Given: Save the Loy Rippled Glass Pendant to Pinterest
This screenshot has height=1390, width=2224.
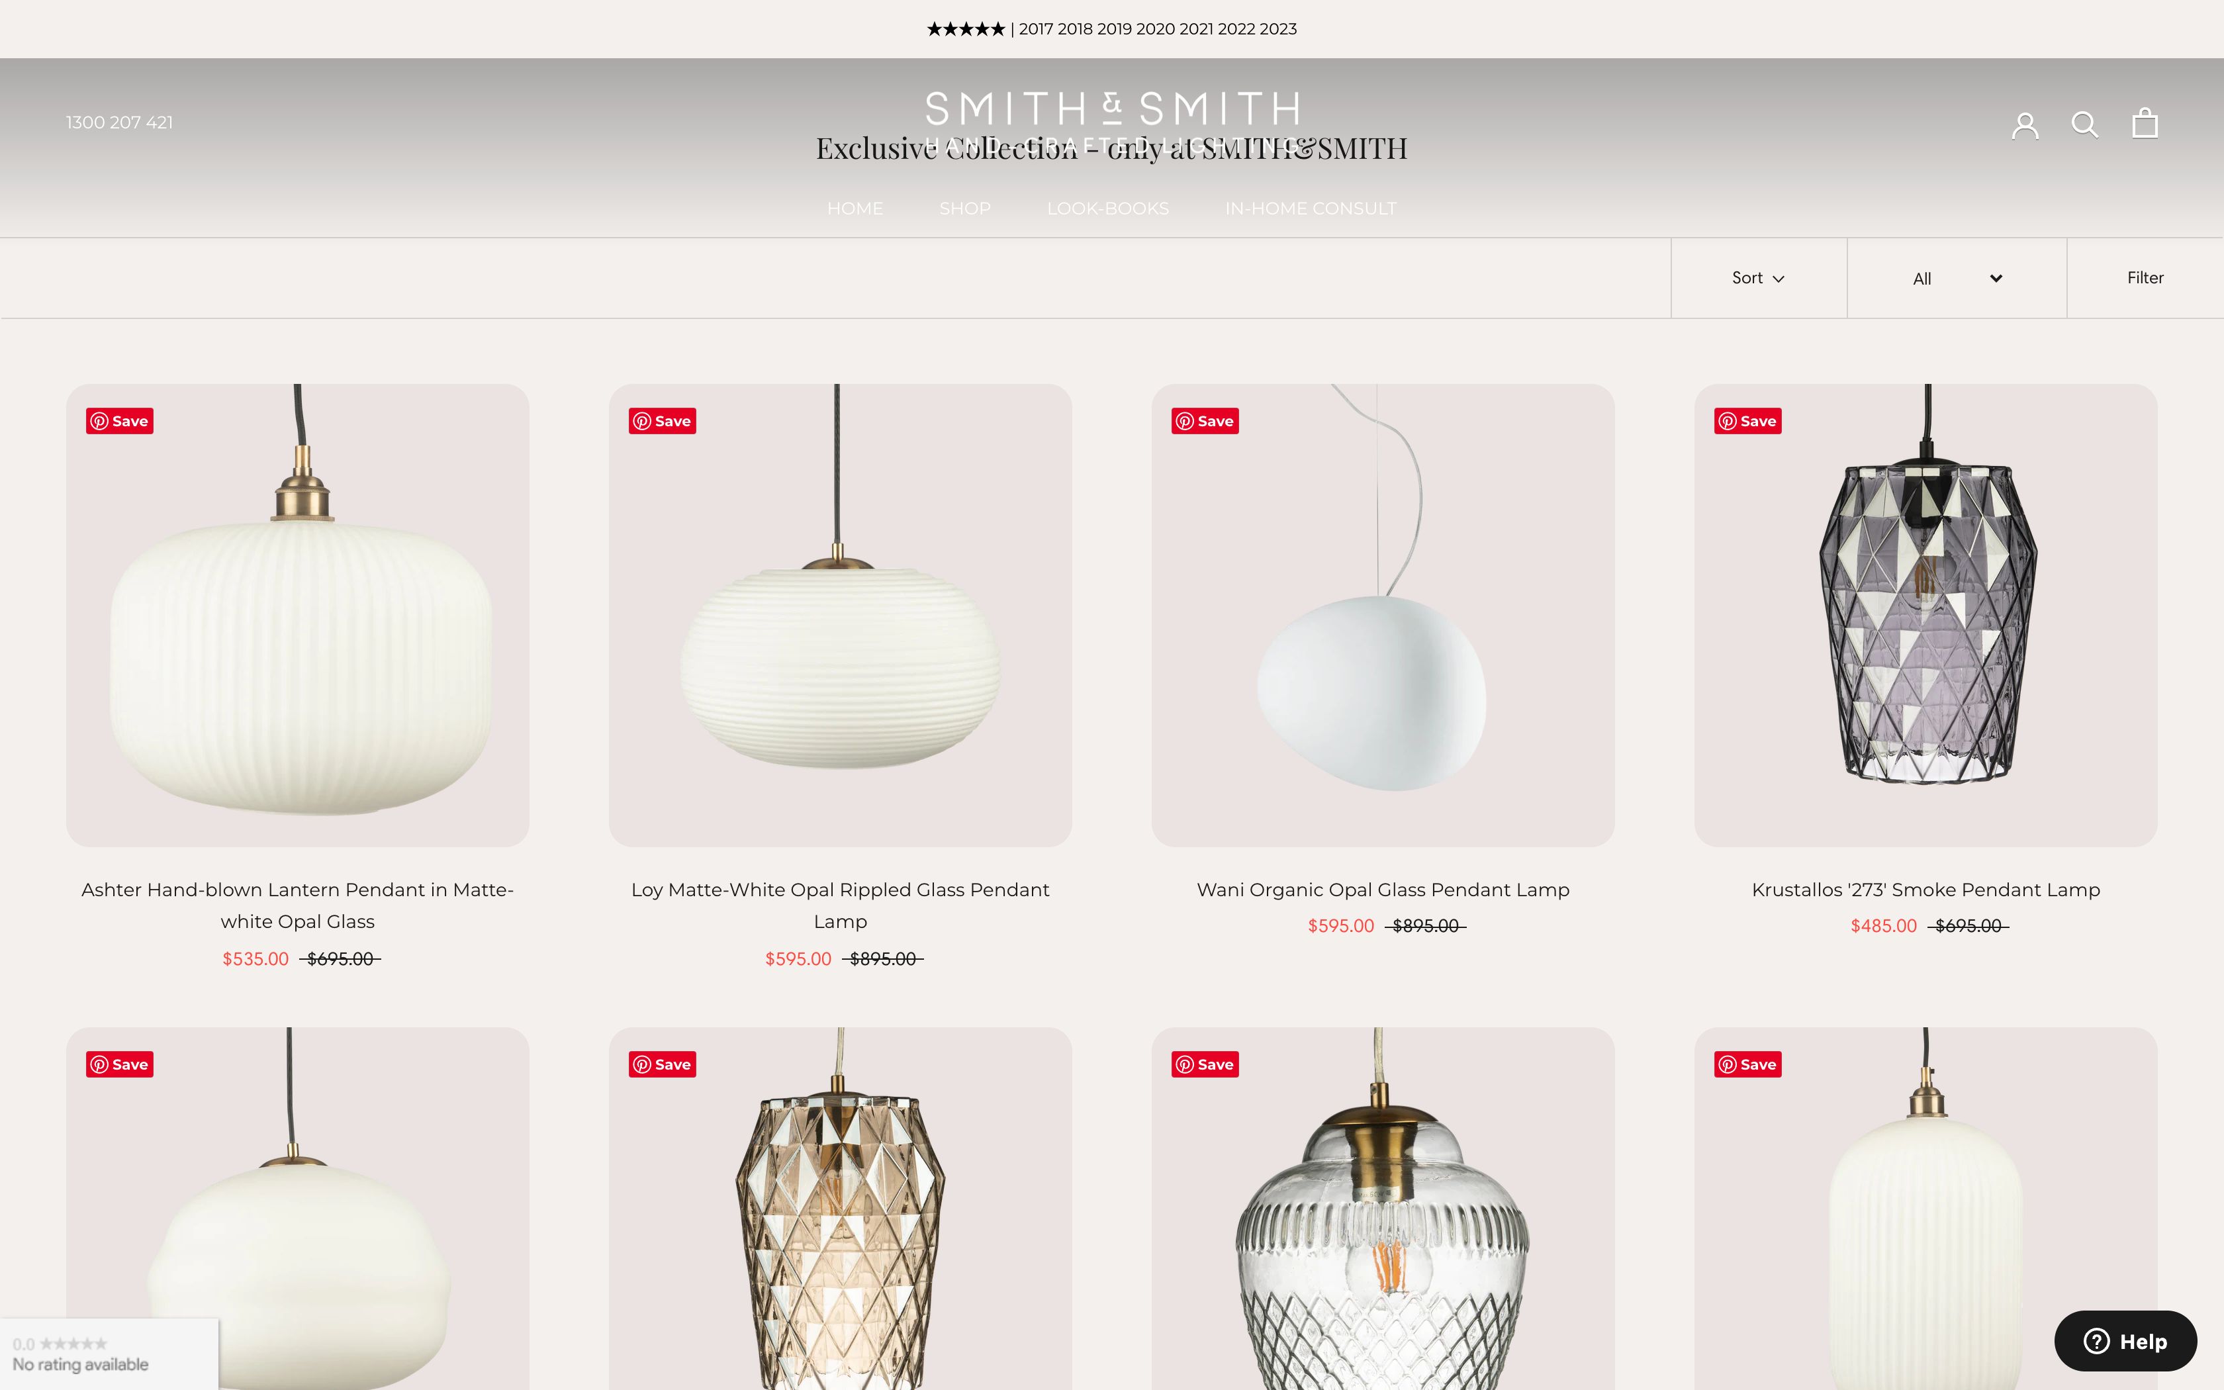Looking at the screenshot, I should 662,421.
